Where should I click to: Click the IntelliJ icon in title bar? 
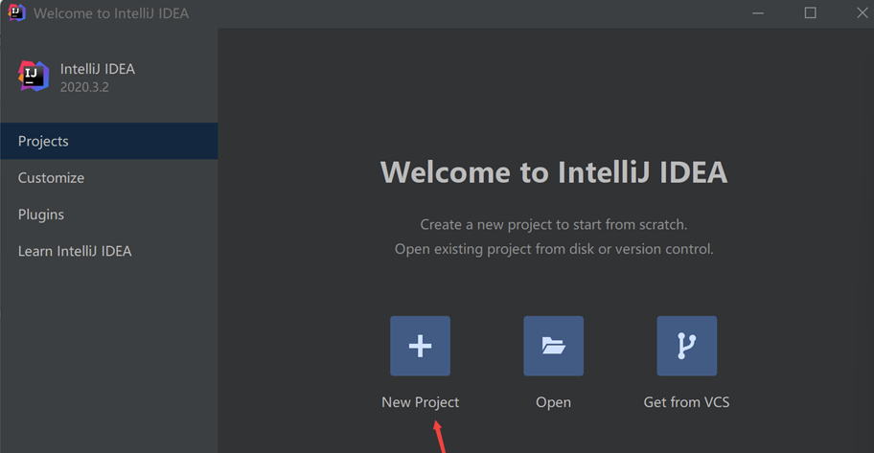[16, 12]
